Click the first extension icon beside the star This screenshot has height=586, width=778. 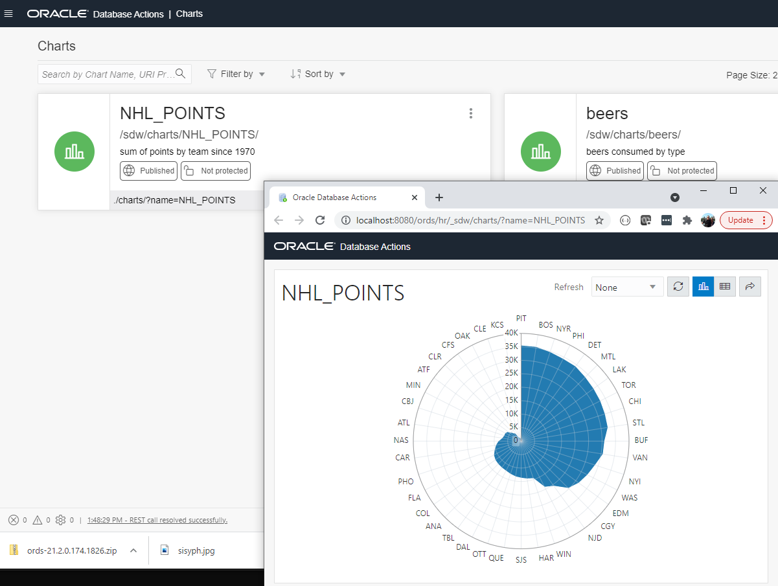625,220
